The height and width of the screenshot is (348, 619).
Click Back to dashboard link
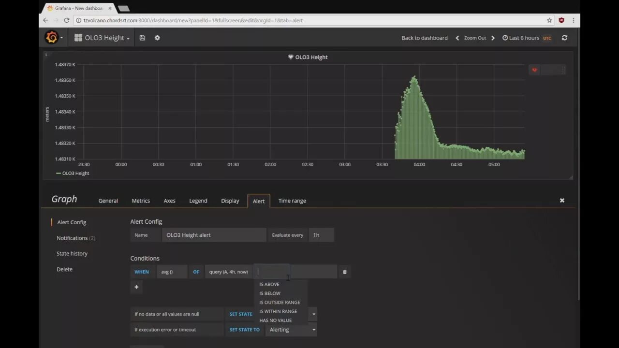click(x=425, y=38)
